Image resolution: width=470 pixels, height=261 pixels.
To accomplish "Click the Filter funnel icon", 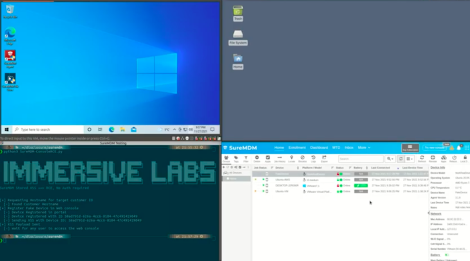I will [x=246, y=159].
